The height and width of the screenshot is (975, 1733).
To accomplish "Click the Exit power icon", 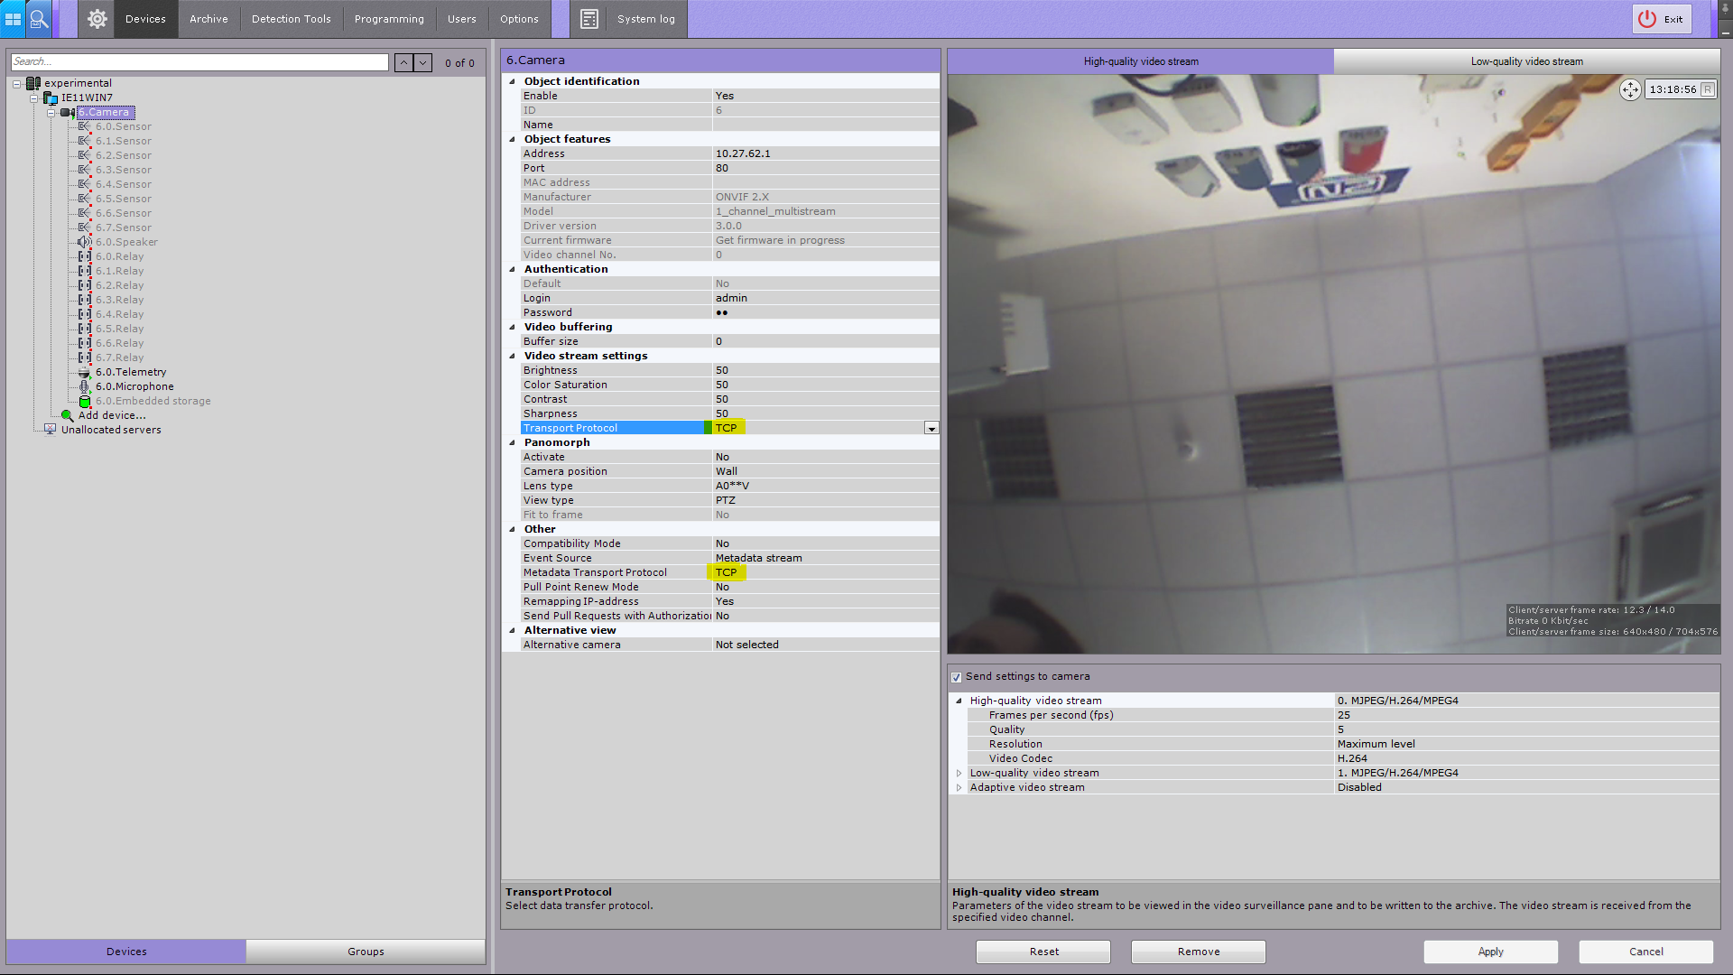I will (x=1647, y=19).
